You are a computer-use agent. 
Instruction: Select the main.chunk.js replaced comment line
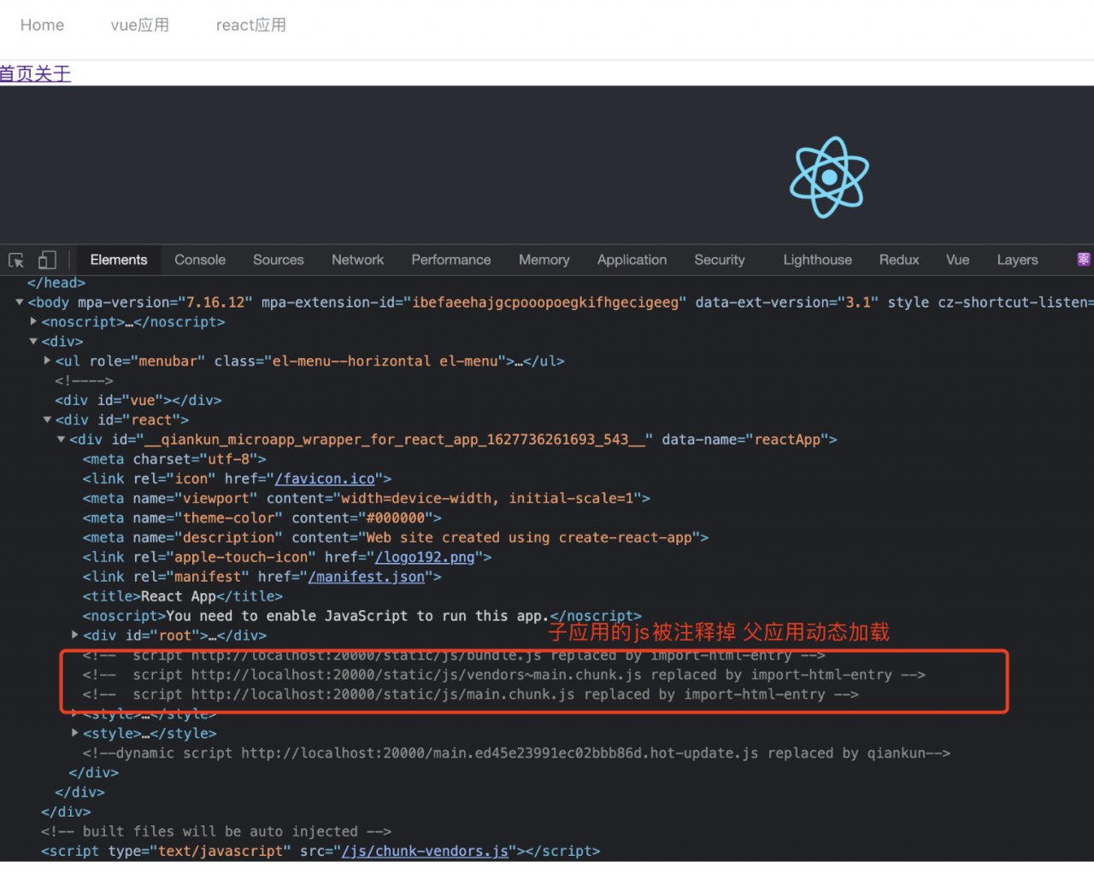(x=471, y=695)
